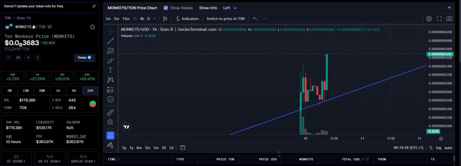This screenshot has width=461, height=166.
Task: Go to TON network breadcrumb
Action: click(8, 18)
